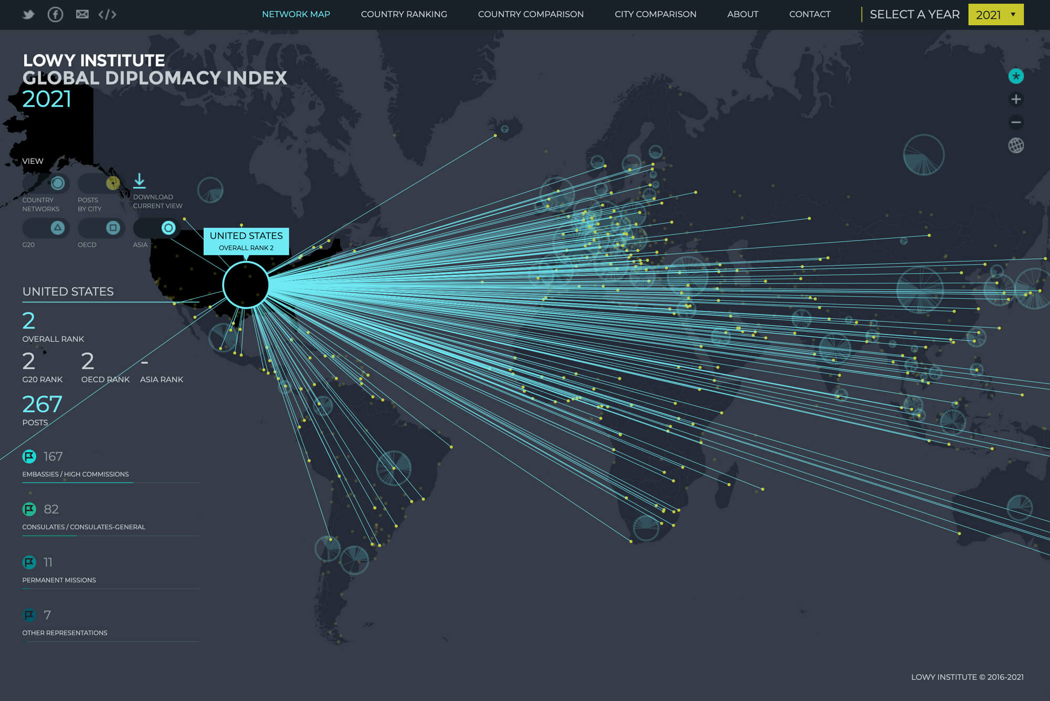Toggle the Asia filter switch
This screenshot has height=701, width=1050.
click(x=156, y=228)
